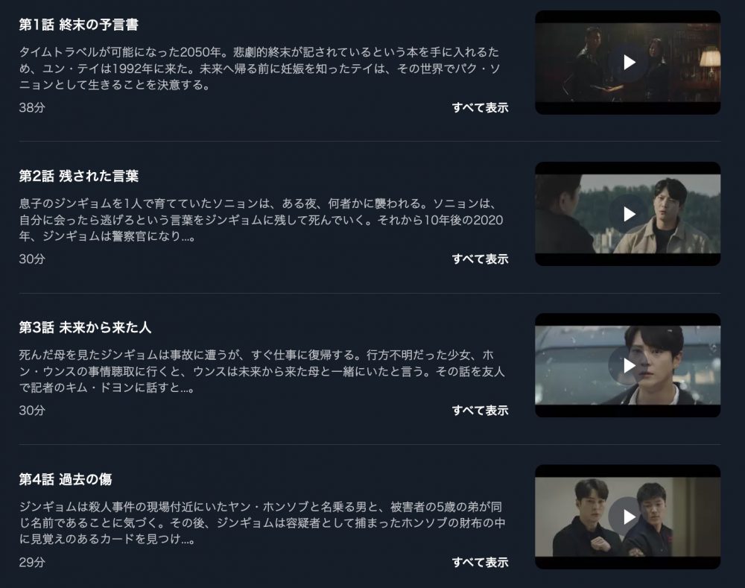This screenshot has height=588, width=745.
Task: Open the title 第1話 終末の予言書
Action: 78,25
